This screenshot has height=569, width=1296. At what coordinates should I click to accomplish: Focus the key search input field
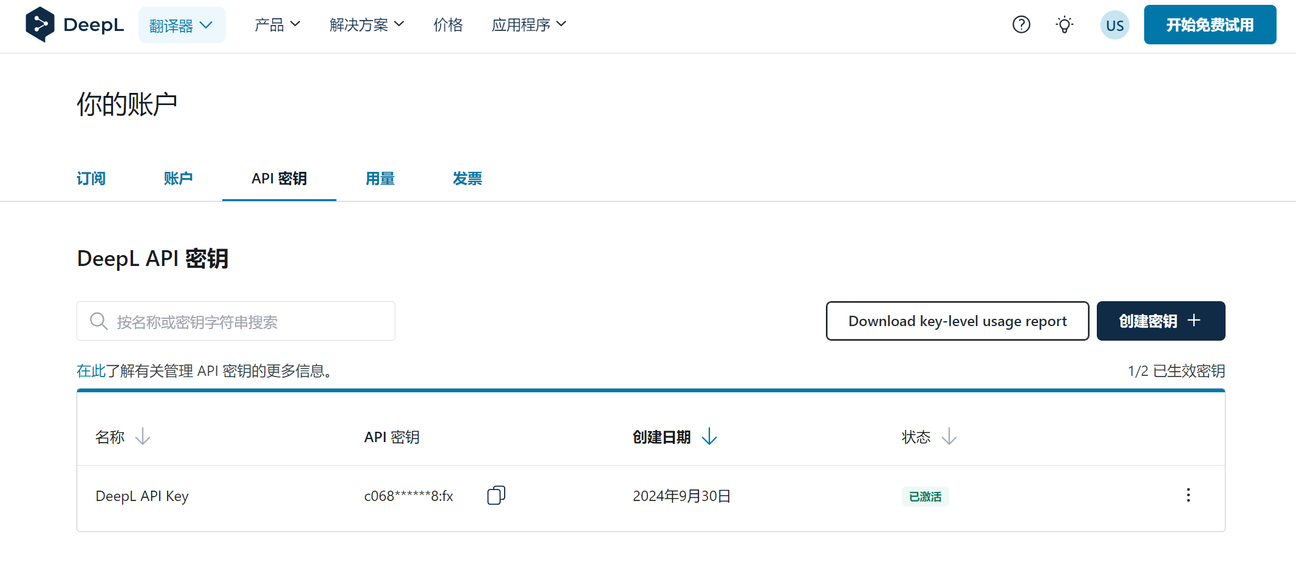pos(236,321)
